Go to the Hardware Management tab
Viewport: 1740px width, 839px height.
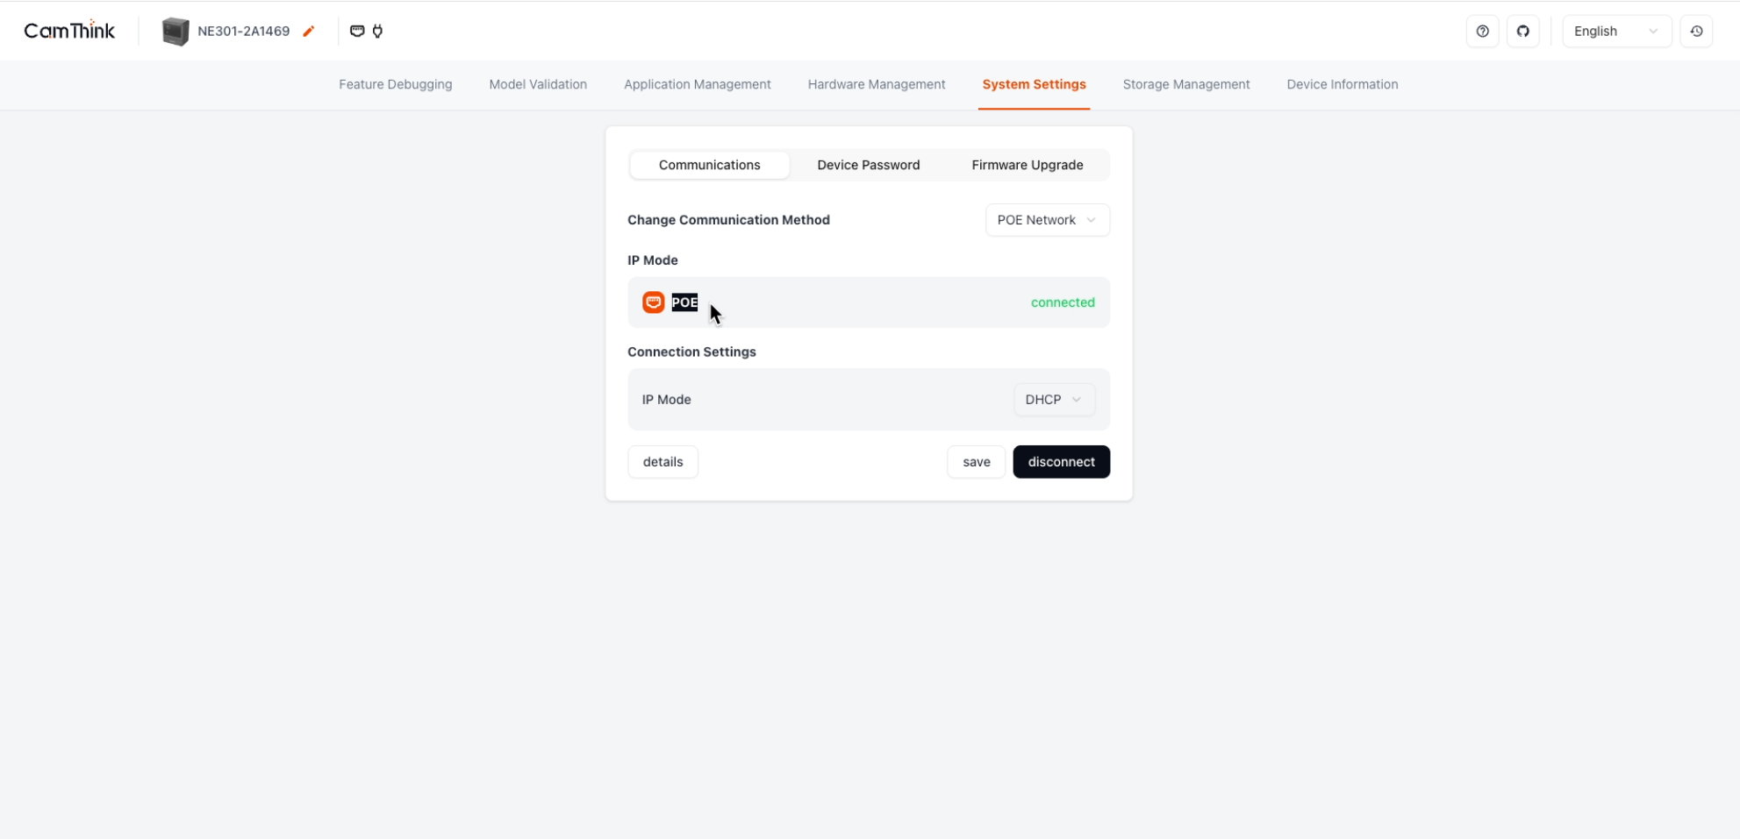click(x=876, y=85)
